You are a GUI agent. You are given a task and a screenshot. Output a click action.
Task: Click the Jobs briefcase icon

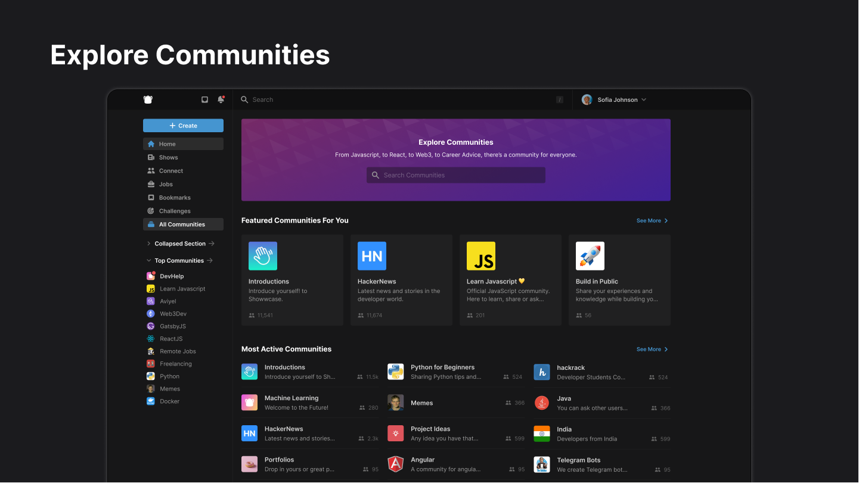click(x=151, y=184)
